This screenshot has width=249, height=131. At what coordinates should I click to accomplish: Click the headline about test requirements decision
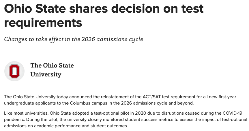pyautogui.click(x=104, y=16)
